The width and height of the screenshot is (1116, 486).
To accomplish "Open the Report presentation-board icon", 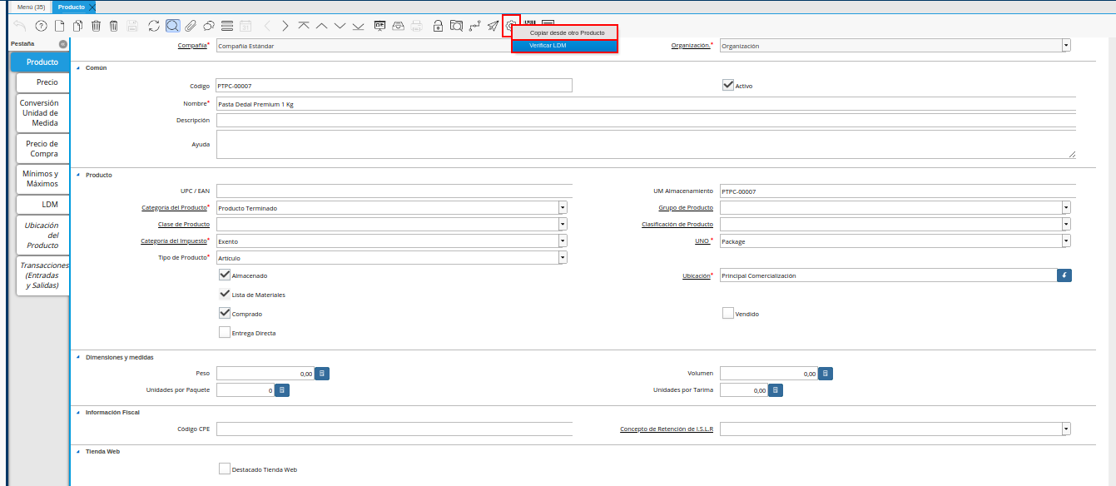I will 379,26.
